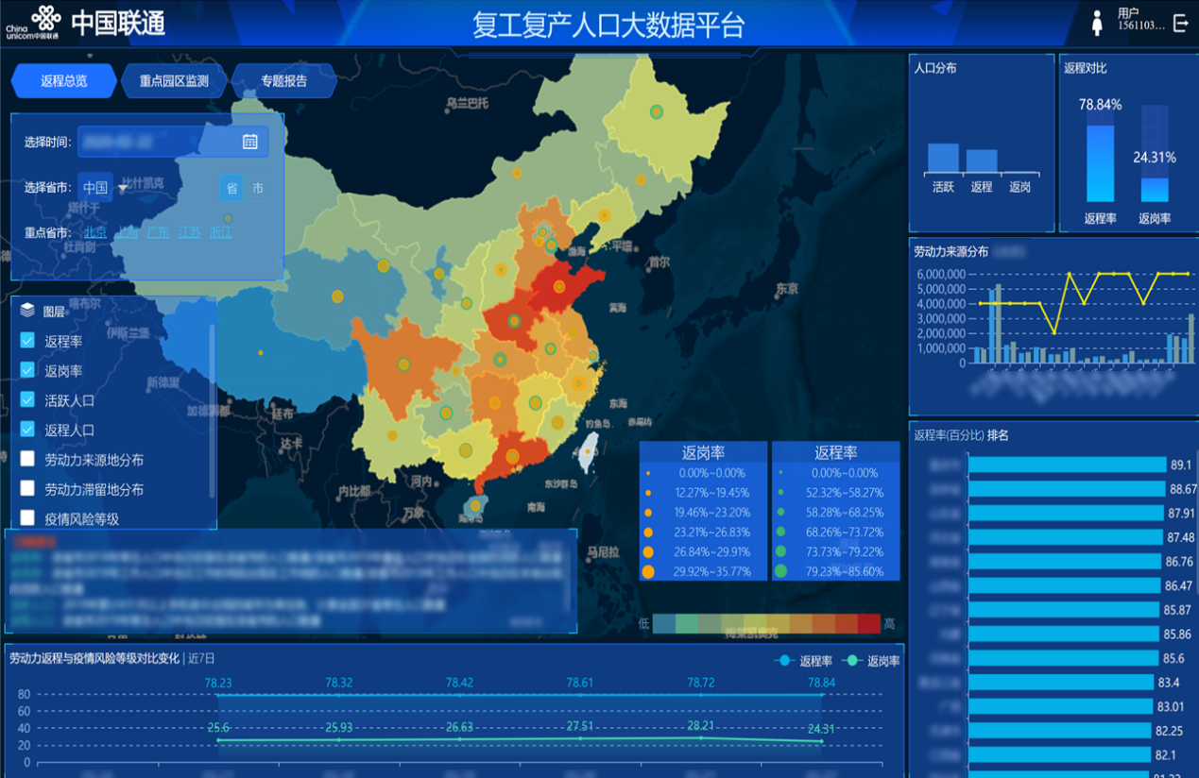
Task: Open the 选择时间 date field
Action: tap(156, 142)
